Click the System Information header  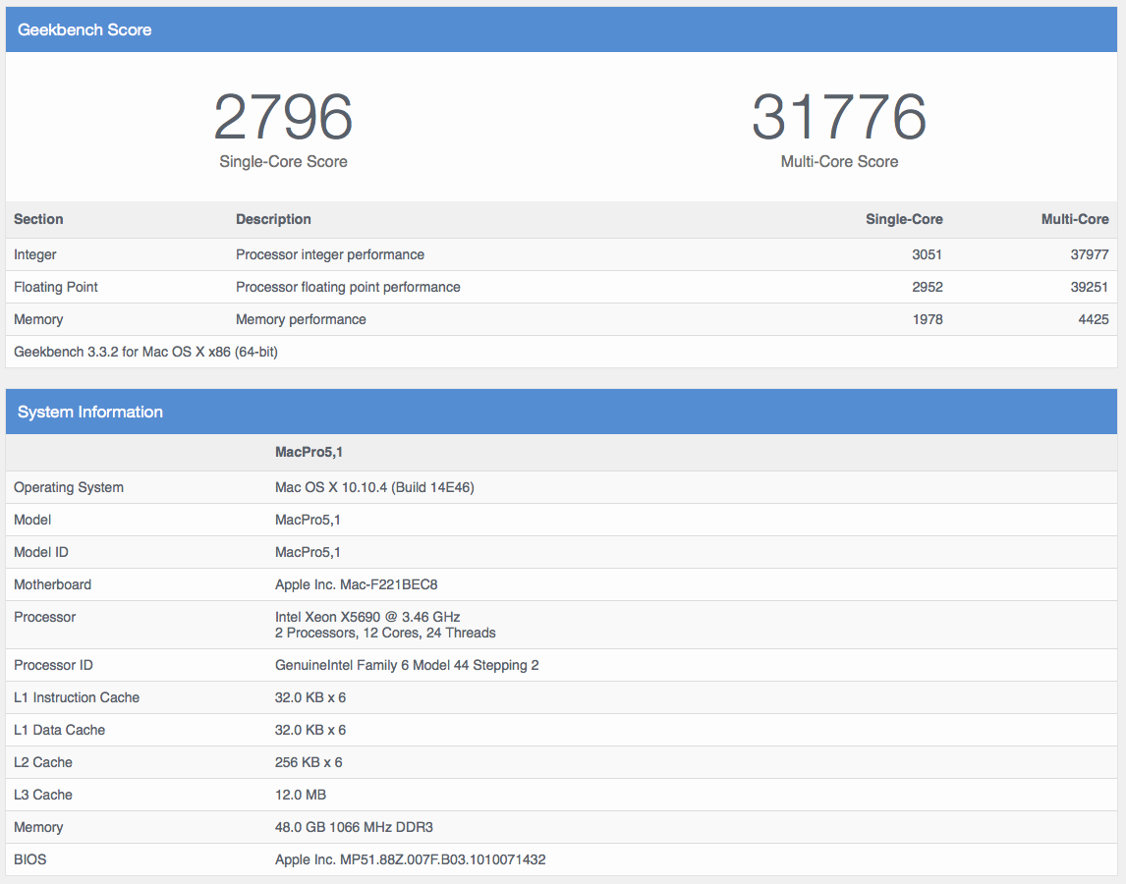pyautogui.click(x=562, y=412)
